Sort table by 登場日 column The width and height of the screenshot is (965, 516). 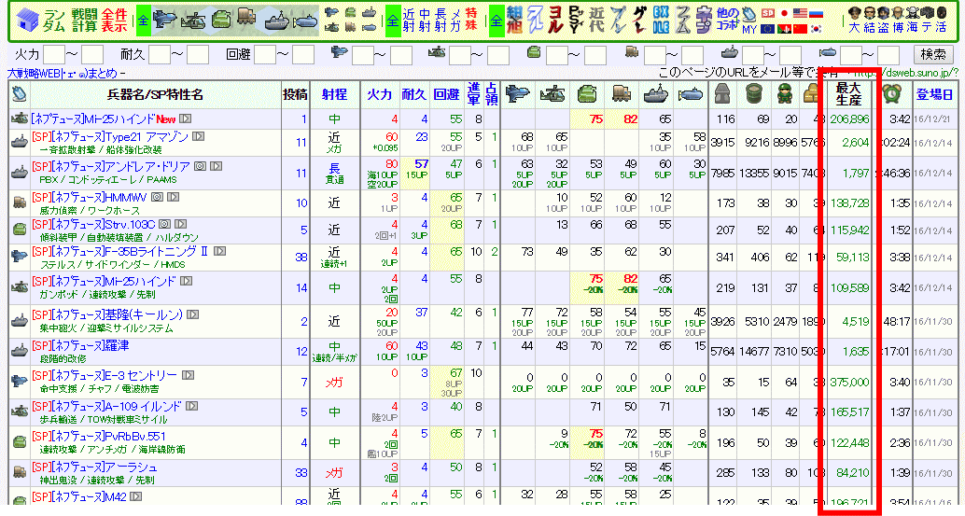pos(934,94)
